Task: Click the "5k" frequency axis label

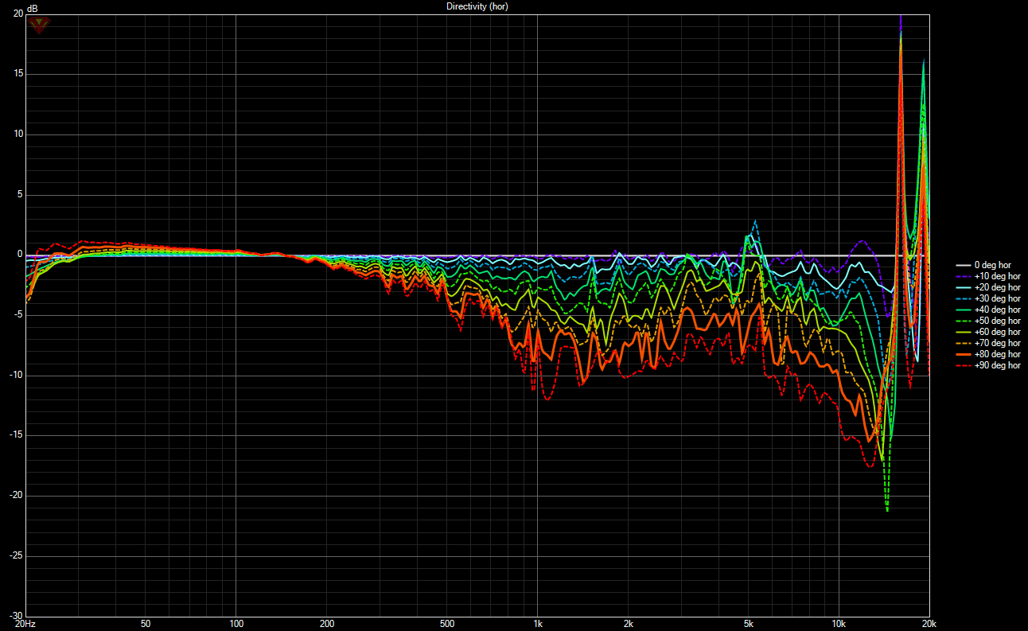Action: tap(748, 623)
